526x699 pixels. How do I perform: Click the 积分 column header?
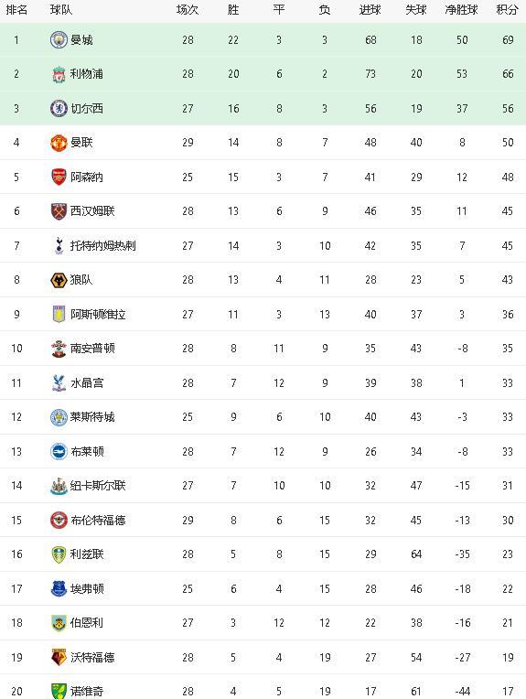click(508, 10)
